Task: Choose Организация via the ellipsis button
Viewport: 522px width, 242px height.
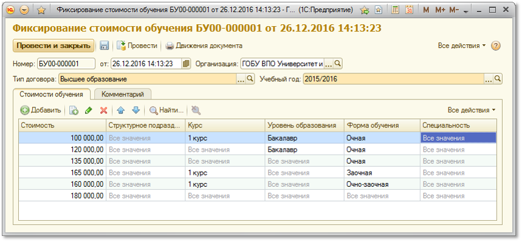Action: [328, 64]
